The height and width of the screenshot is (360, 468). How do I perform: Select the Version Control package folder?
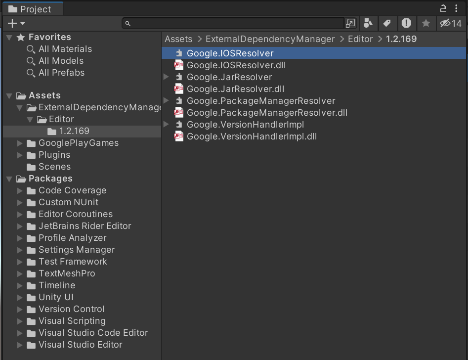(x=71, y=309)
